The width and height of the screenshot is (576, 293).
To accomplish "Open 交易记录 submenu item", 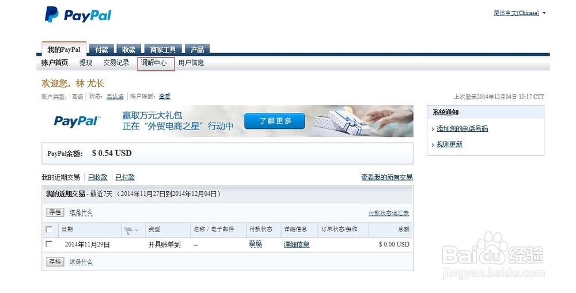I will click(116, 63).
